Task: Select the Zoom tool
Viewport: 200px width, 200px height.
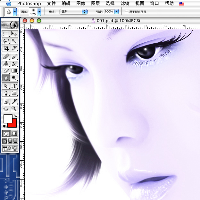Action: [x=14, y=108]
